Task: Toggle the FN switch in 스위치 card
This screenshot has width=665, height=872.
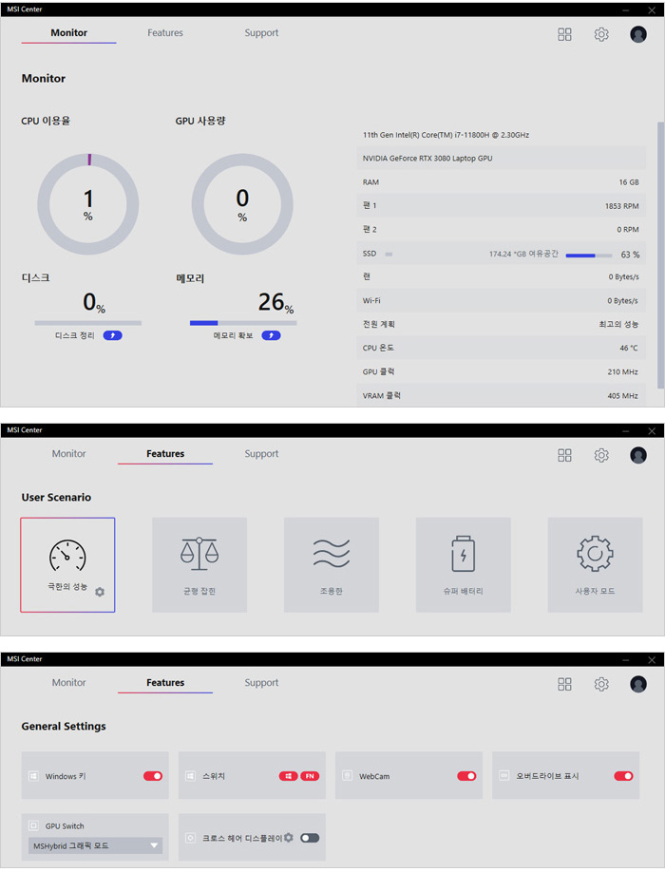Action: click(310, 776)
